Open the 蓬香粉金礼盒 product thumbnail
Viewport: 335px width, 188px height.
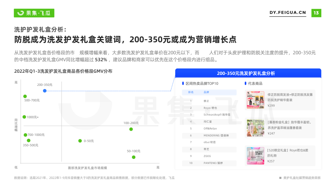click(x=255, y=128)
